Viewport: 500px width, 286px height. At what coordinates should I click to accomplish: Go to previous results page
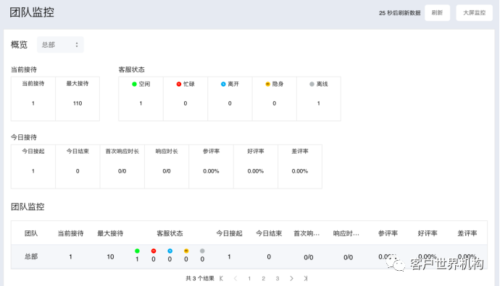tap(236, 278)
